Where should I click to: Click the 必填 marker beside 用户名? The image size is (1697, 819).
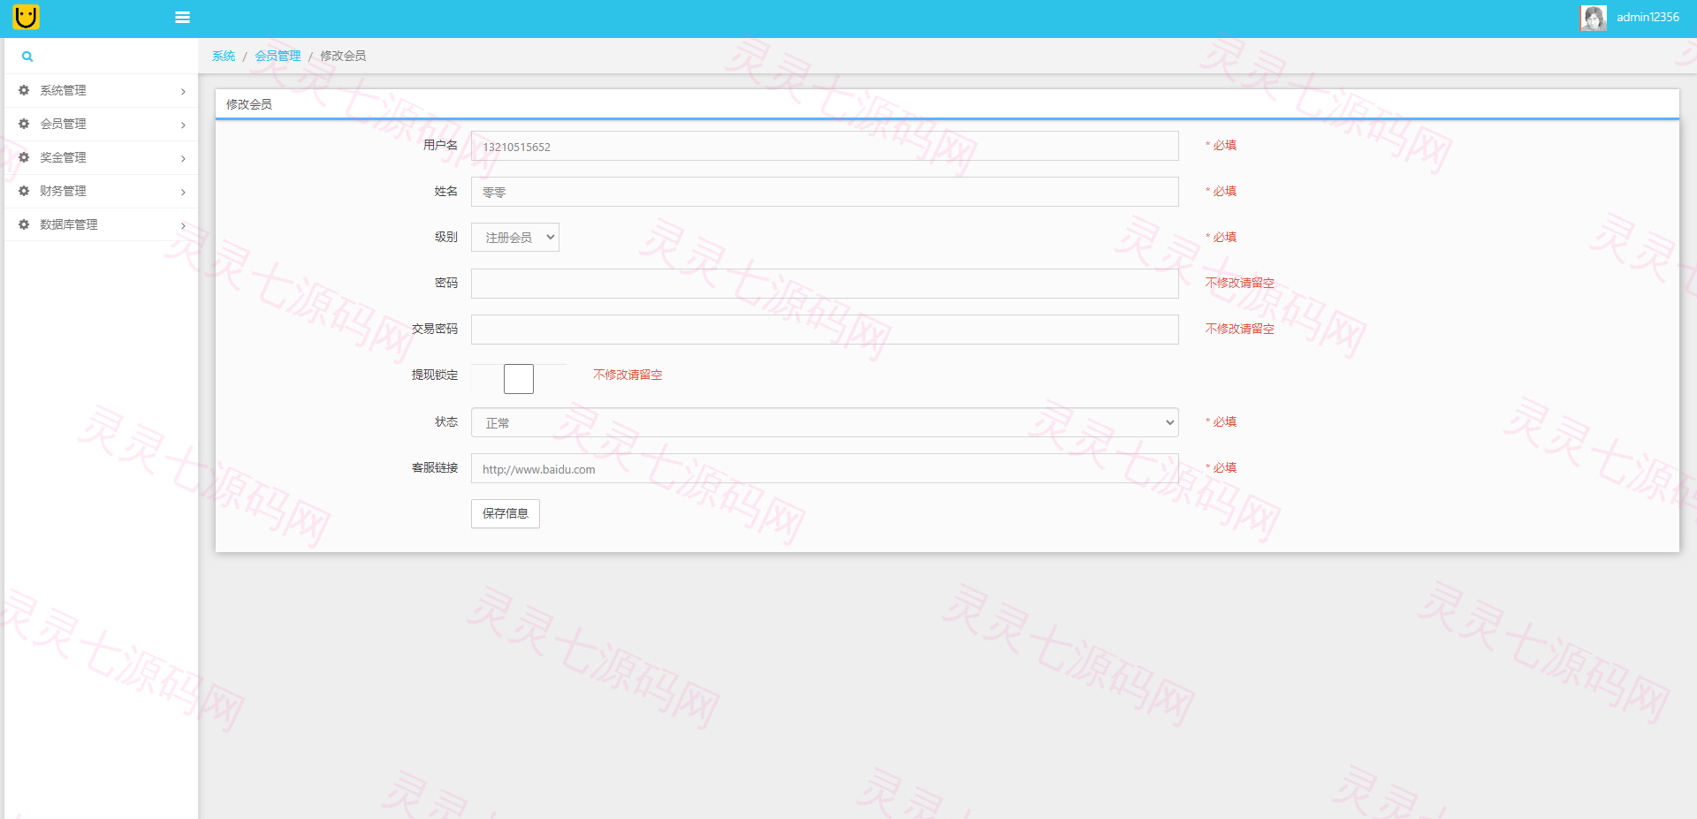point(1221,145)
